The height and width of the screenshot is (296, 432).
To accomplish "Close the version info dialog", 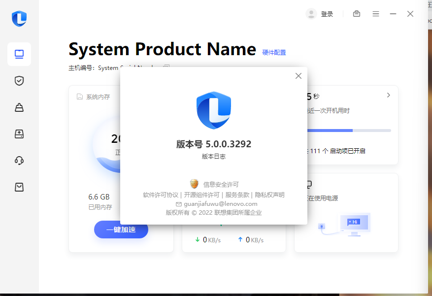I will (x=299, y=76).
